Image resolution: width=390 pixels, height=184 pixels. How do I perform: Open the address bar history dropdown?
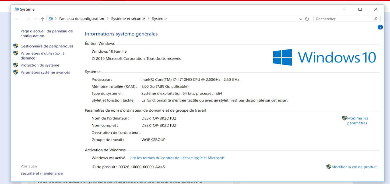(301, 19)
